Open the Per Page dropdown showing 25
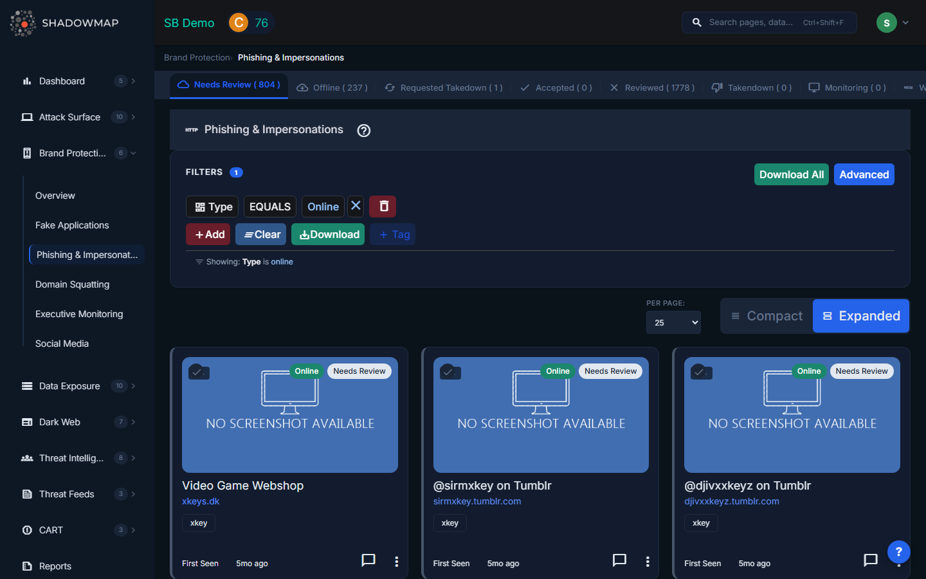926x579 pixels. [x=673, y=322]
